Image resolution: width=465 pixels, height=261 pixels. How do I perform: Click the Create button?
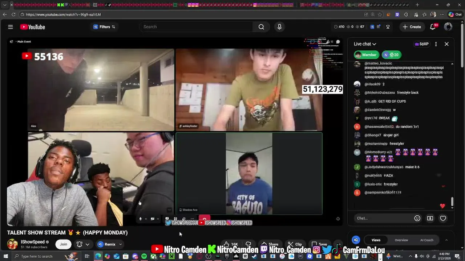(412, 27)
